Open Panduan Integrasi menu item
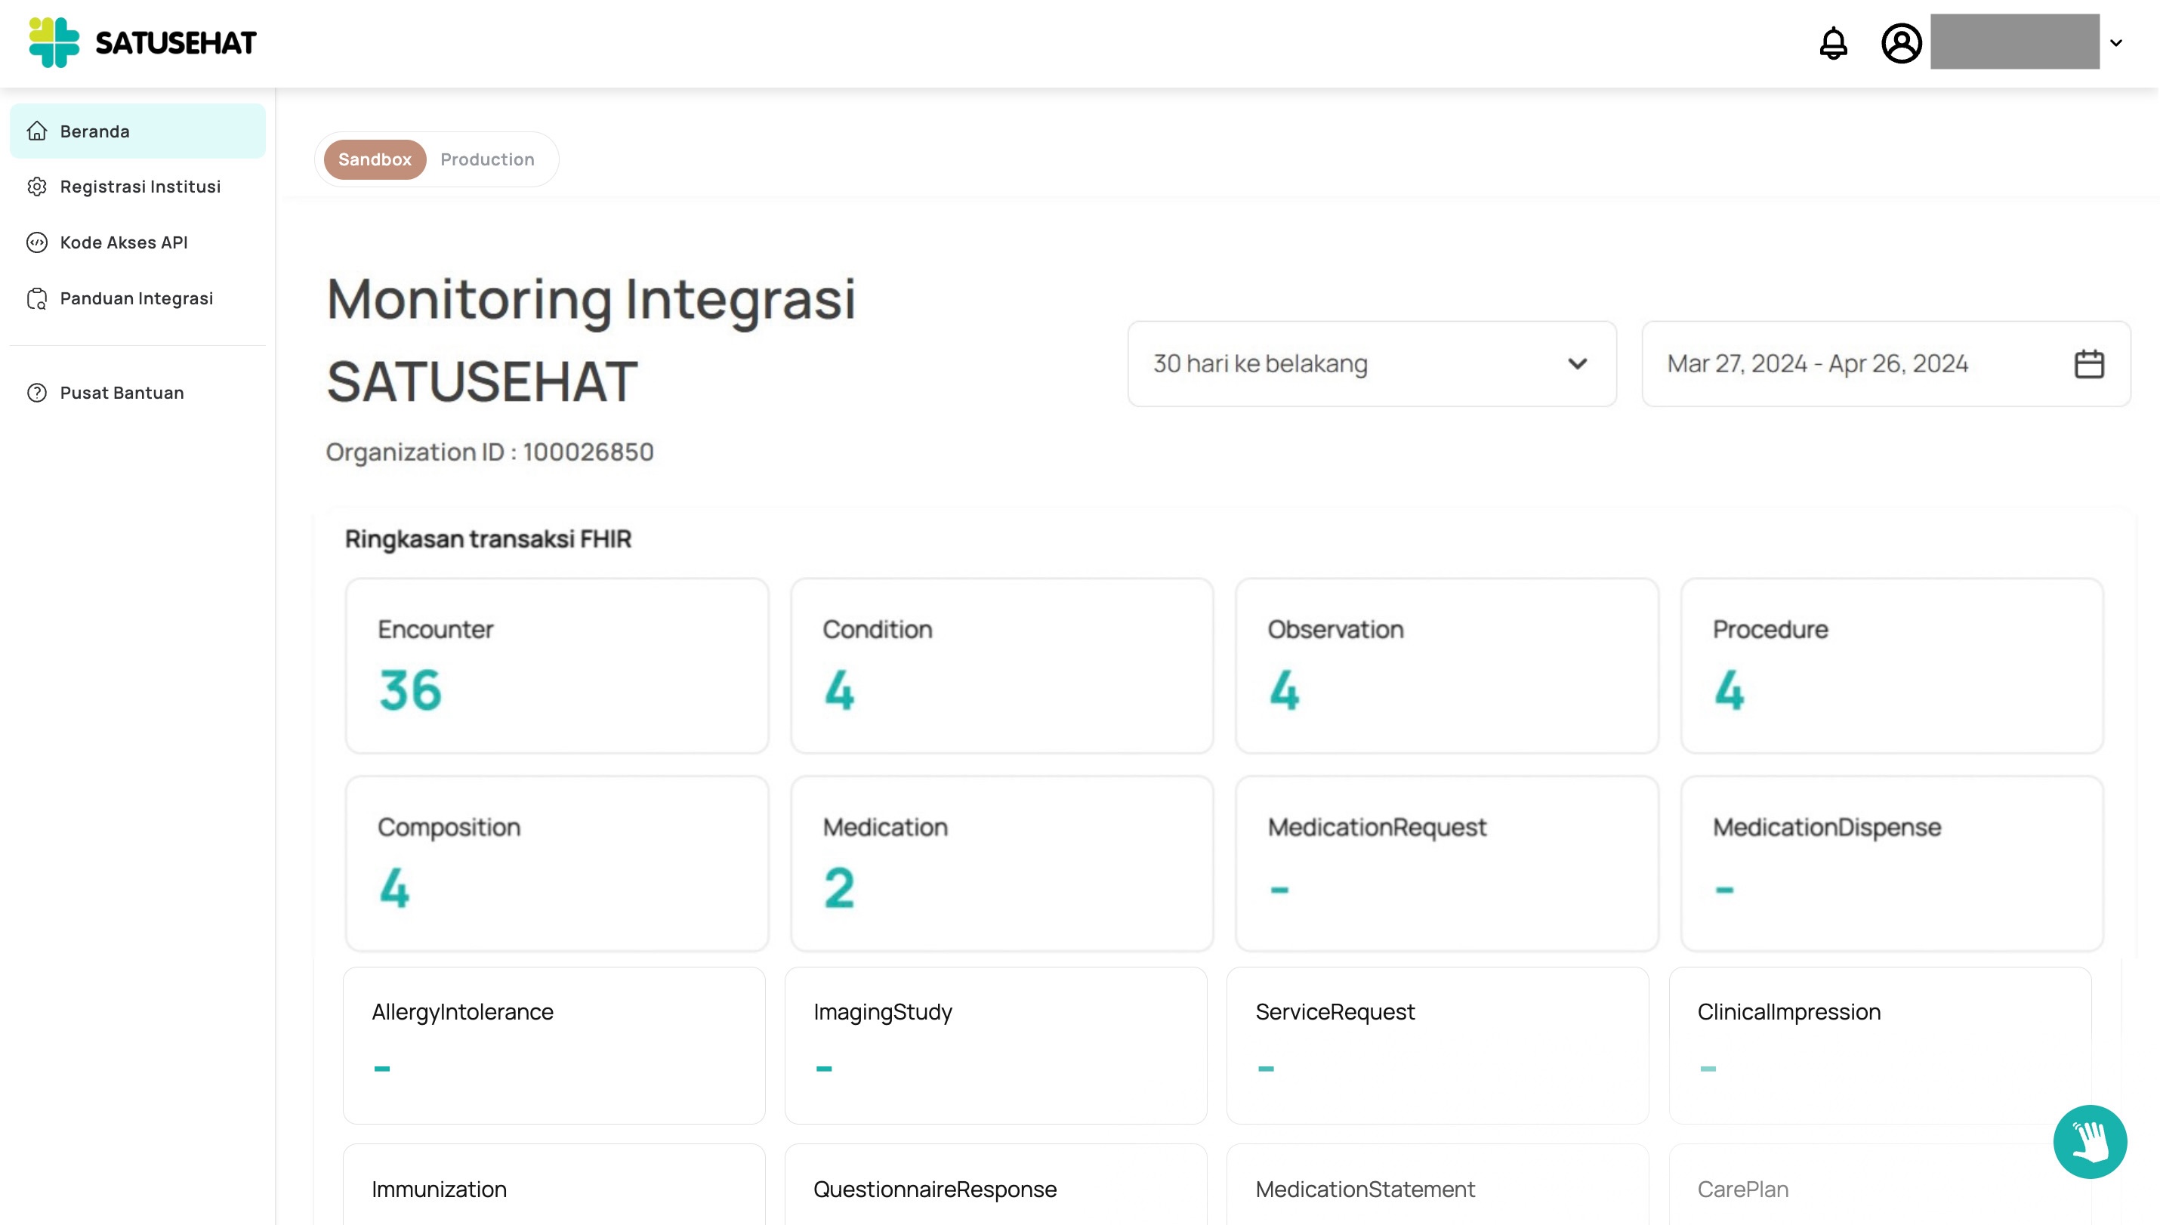Image resolution: width=2160 pixels, height=1225 pixels. pos(138,298)
